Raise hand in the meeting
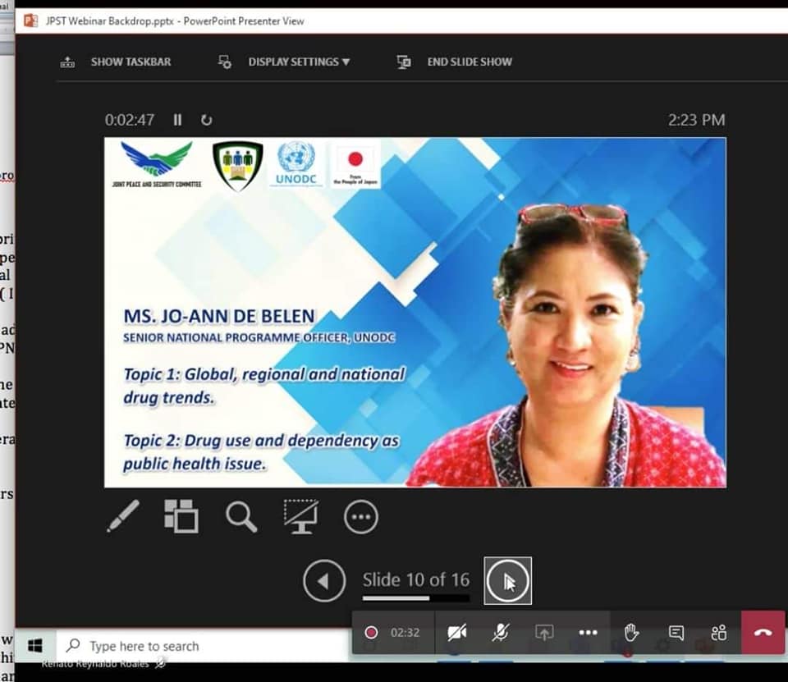 pos(630,632)
